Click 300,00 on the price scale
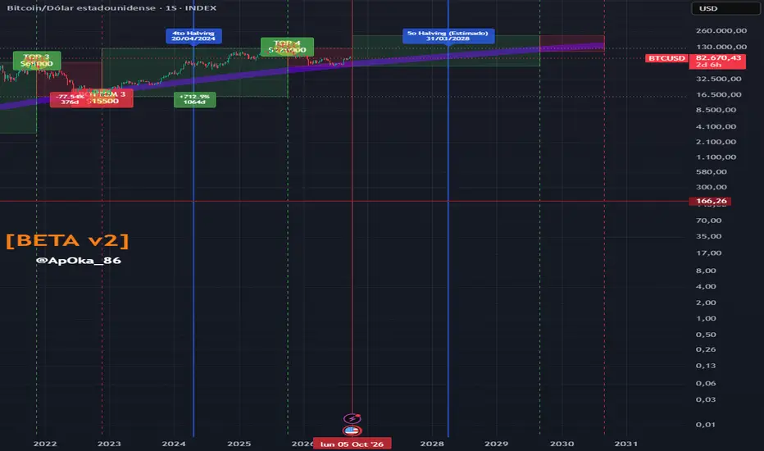 712,187
